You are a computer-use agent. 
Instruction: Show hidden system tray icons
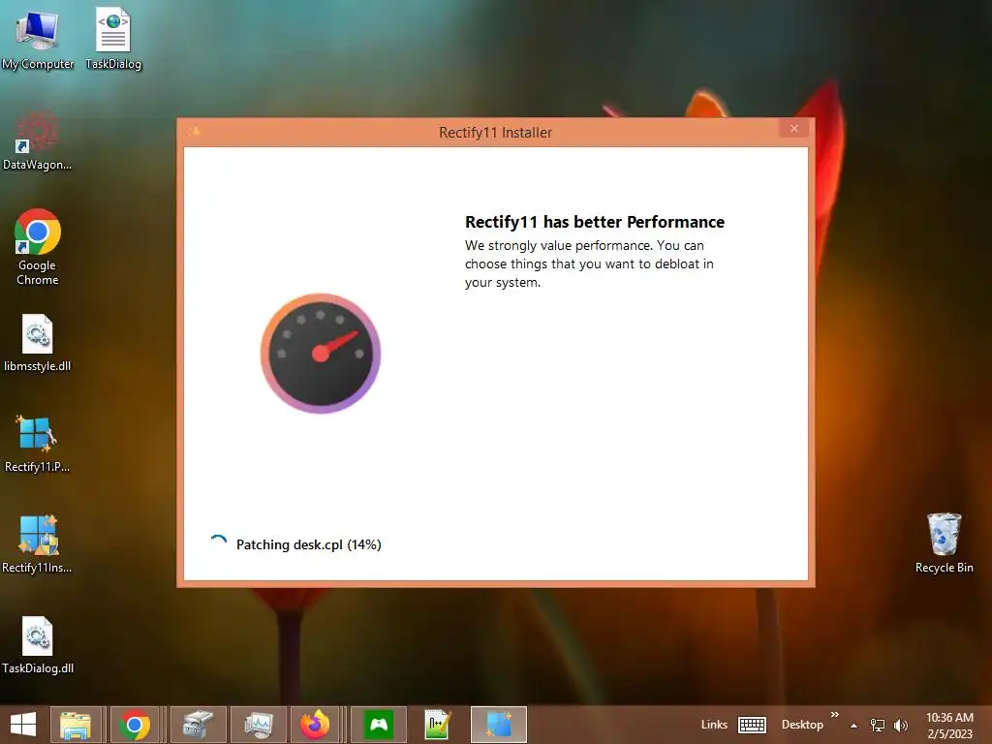click(x=854, y=726)
